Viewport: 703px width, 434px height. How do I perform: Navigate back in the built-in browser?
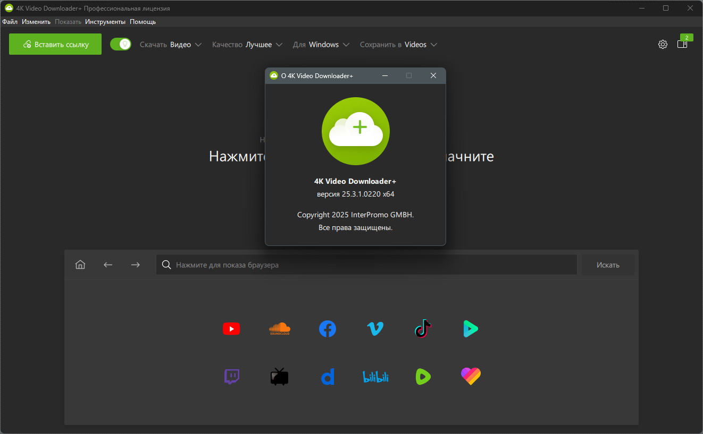(x=108, y=265)
